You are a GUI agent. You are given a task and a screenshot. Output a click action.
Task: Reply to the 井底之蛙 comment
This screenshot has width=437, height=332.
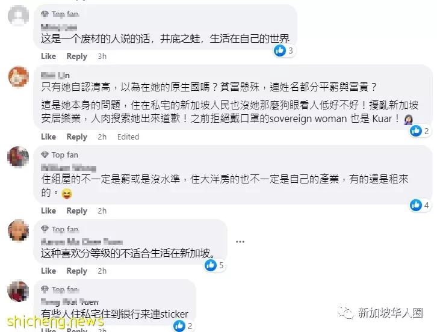[x=77, y=57]
